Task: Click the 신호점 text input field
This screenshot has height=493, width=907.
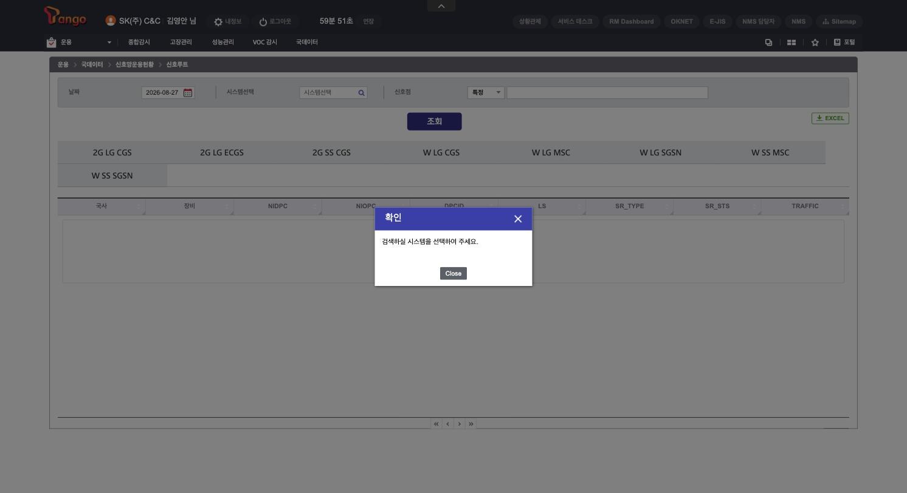Action: [607, 92]
